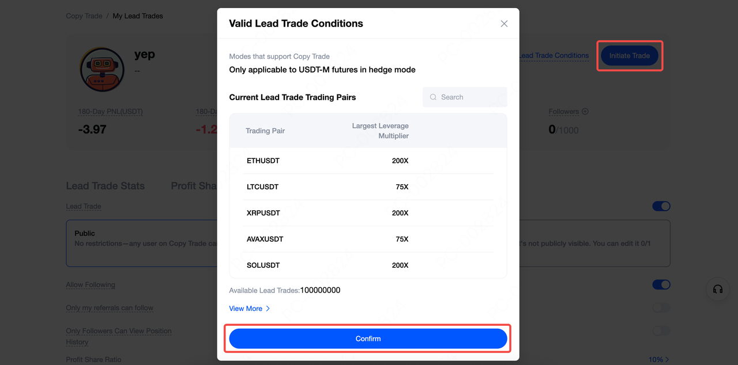
Task: Click the robot avatar of yep
Action: click(102, 70)
